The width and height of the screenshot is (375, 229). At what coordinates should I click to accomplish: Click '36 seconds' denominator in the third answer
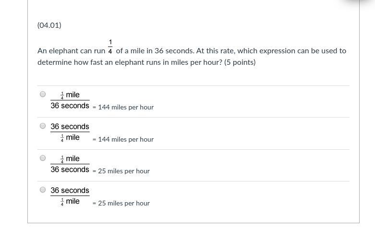coord(70,169)
